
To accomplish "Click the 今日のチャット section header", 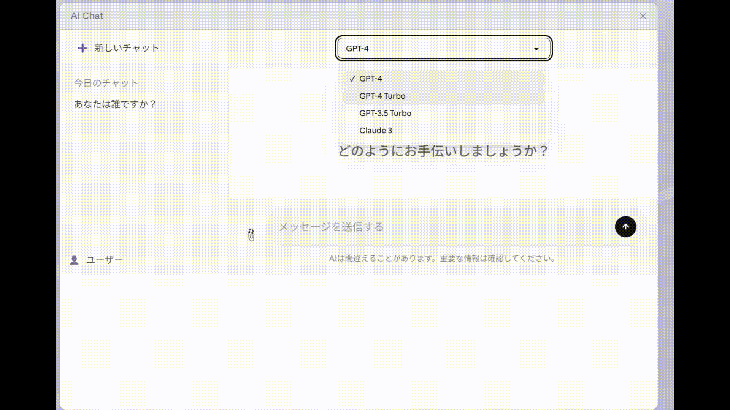I will [x=106, y=83].
